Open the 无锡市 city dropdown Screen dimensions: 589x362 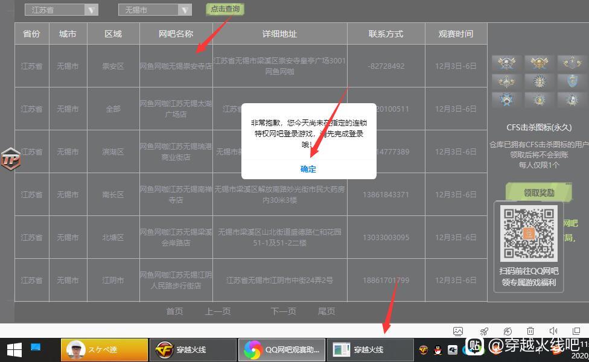coord(154,10)
